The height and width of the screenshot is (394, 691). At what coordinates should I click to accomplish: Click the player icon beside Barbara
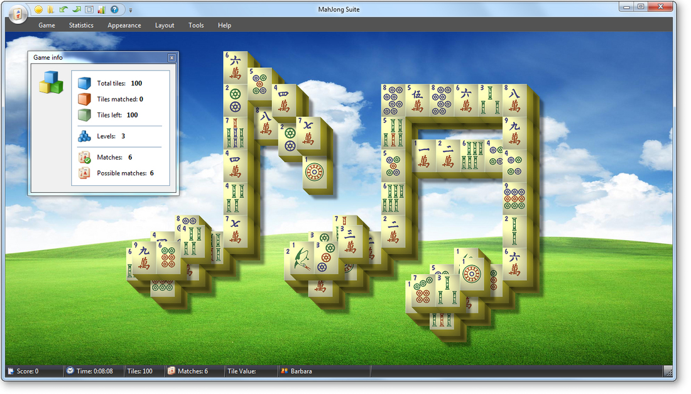click(x=284, y=371)
